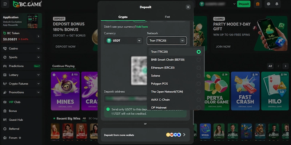Image resolution: width=291 pixels, height=145 pixels.
Task: Click next arrow in Continue Playing carousel
Action: 286,66
